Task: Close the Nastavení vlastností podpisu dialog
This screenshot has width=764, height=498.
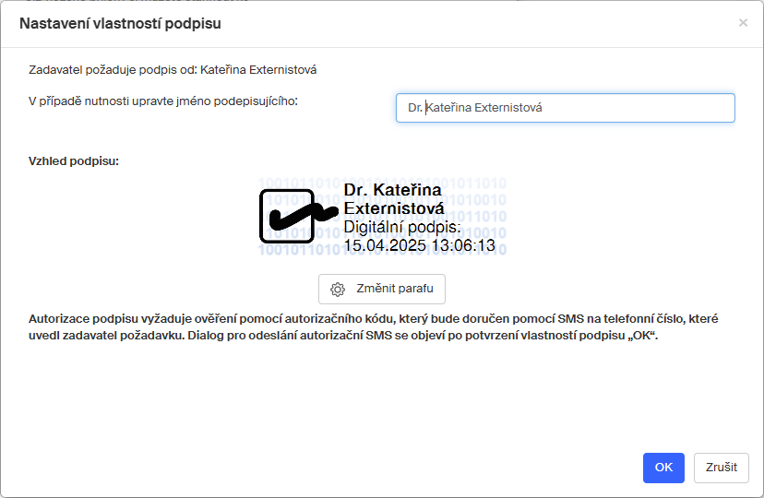Action: click(x=743, y=23)
